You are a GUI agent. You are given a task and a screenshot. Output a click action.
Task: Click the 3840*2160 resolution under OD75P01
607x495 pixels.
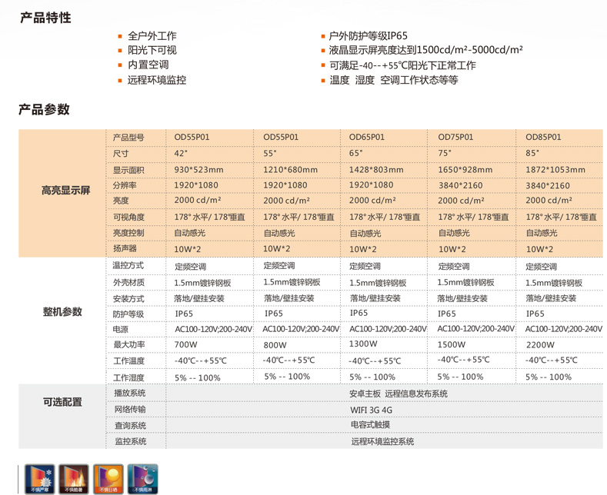coord(460,185)
